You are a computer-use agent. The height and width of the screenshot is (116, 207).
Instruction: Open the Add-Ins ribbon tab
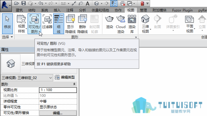click(159, 10)
